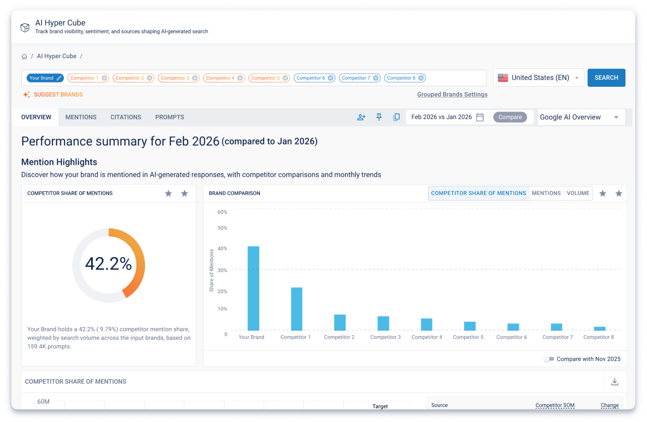The height and width of the screenshot is (422, 647).
Task: Click the 'Mention Highlights' heading
Action: pyautogui.click(x=59, y=162)
